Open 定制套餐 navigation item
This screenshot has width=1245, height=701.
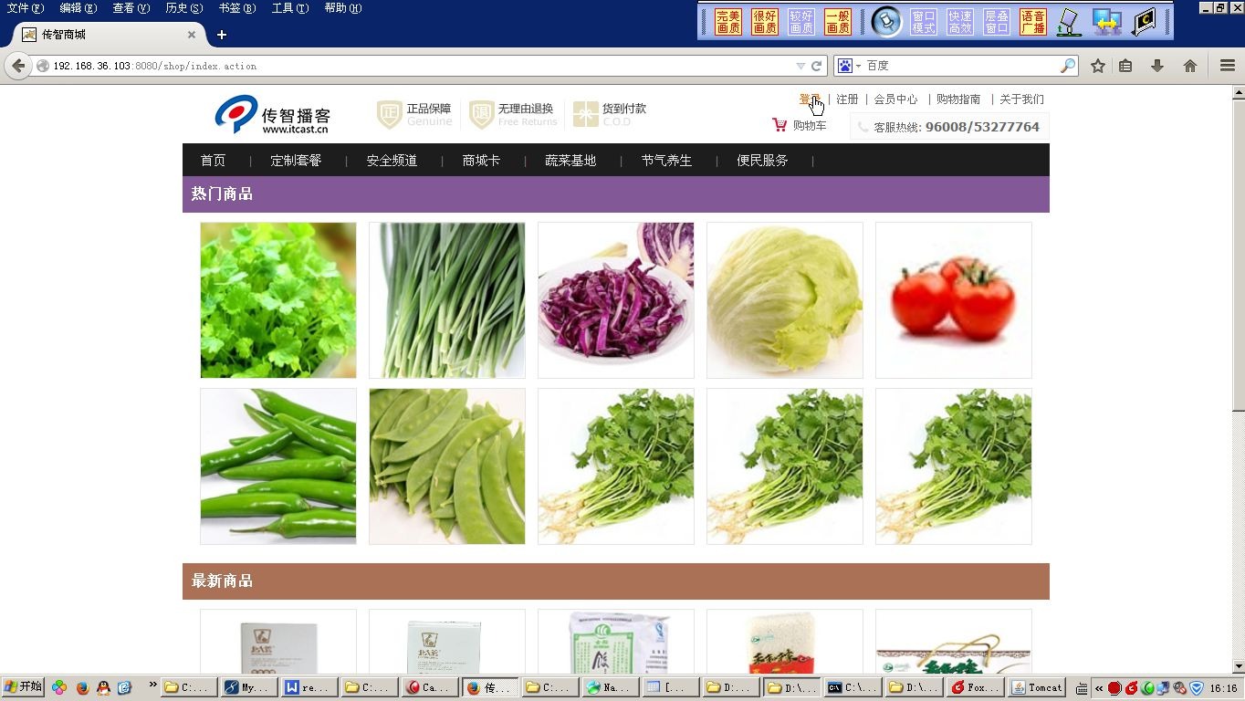point(296,160)
